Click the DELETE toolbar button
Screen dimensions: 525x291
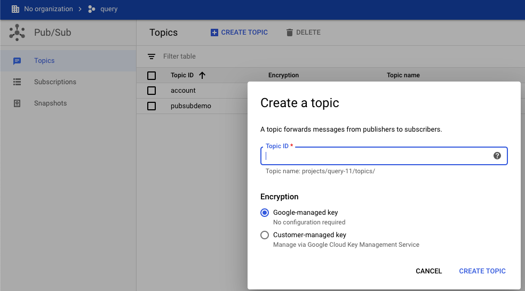point(304,33)
